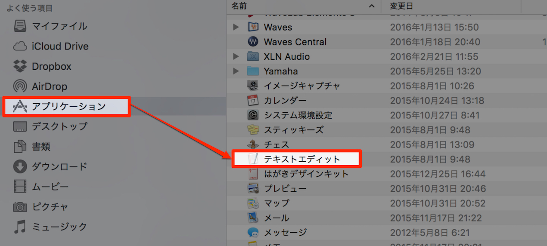Image resolution: width=547 pixels, height=246 pixels.
Task: Select the AirDrop sidebar icon
Action: click(x=20, y=86)
